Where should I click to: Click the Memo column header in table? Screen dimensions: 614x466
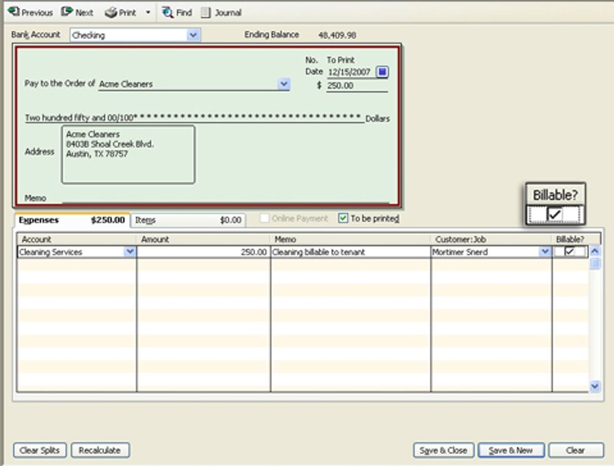click(x=350, y=239)
